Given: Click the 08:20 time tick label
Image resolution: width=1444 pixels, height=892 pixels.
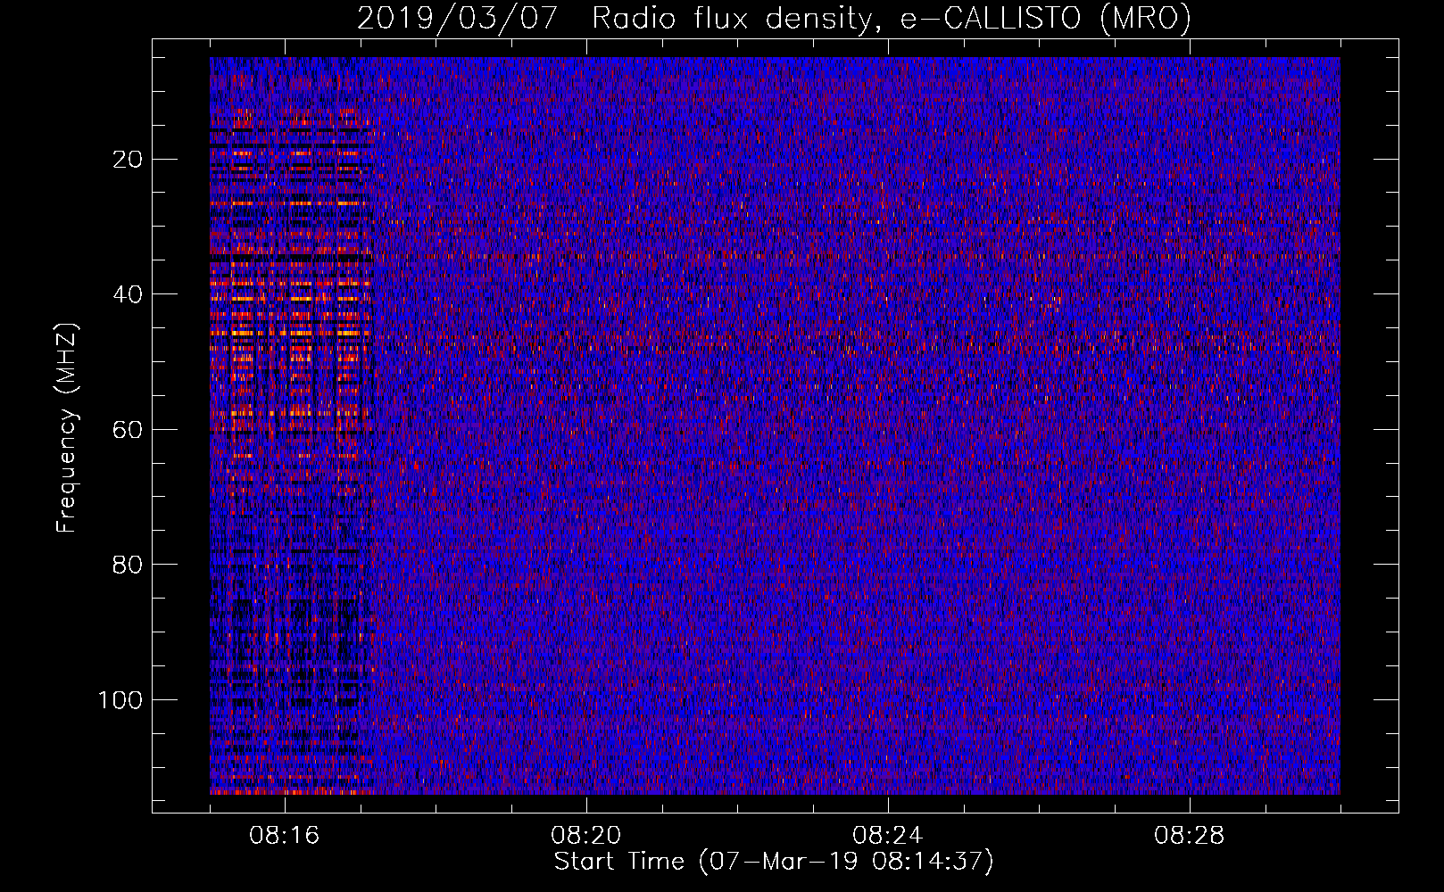Looking at the screenshot, I should click(586, 836).
